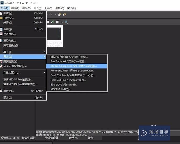The height and width of the screenshot is (144, 180).
Task: Export EDL 文本文件(*.txt)
Action: (77, 85)
